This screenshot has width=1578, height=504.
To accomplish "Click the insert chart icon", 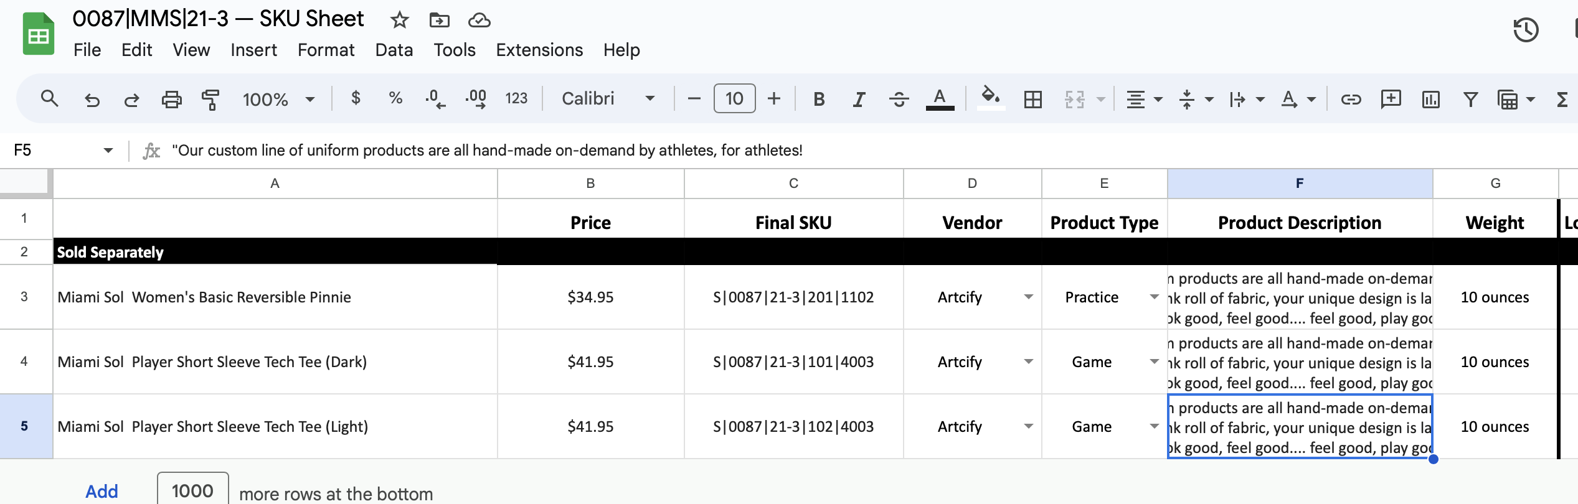I will pyautogui.click(x=1430, y=99).
